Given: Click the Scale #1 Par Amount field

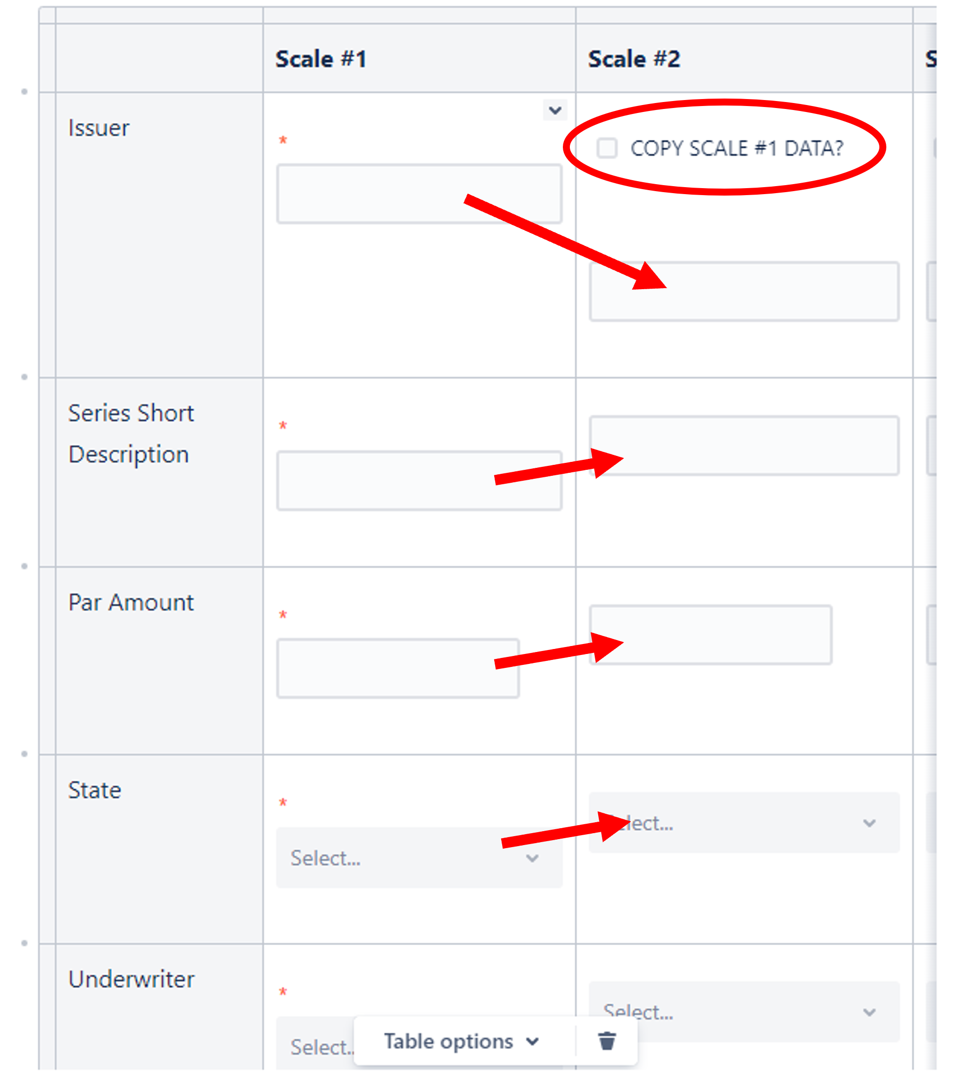Looking at the screenshot, I should click(398, 668).
